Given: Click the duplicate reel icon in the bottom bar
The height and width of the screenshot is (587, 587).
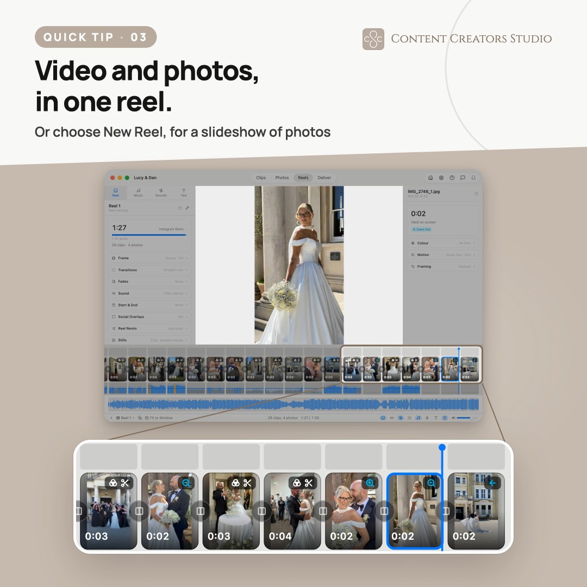Looking at the screenshot, I should click(x=140, y=418).
